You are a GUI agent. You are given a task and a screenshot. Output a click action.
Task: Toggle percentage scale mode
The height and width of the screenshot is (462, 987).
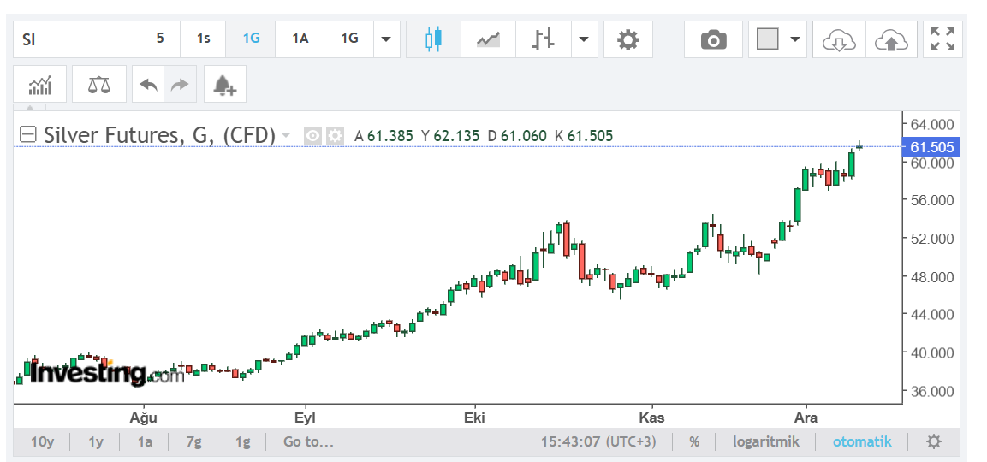[694, 441]
